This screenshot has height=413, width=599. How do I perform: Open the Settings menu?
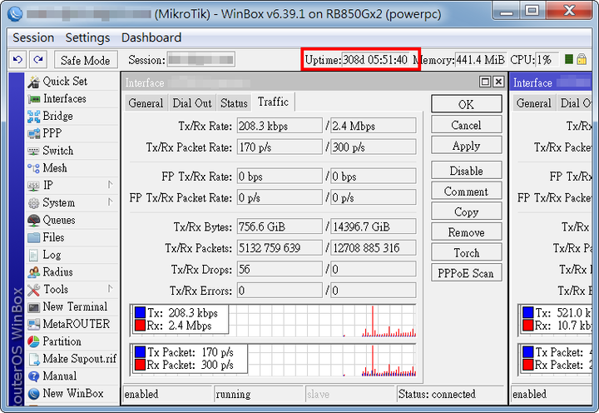pyautogui.click(x=87, y=37)
